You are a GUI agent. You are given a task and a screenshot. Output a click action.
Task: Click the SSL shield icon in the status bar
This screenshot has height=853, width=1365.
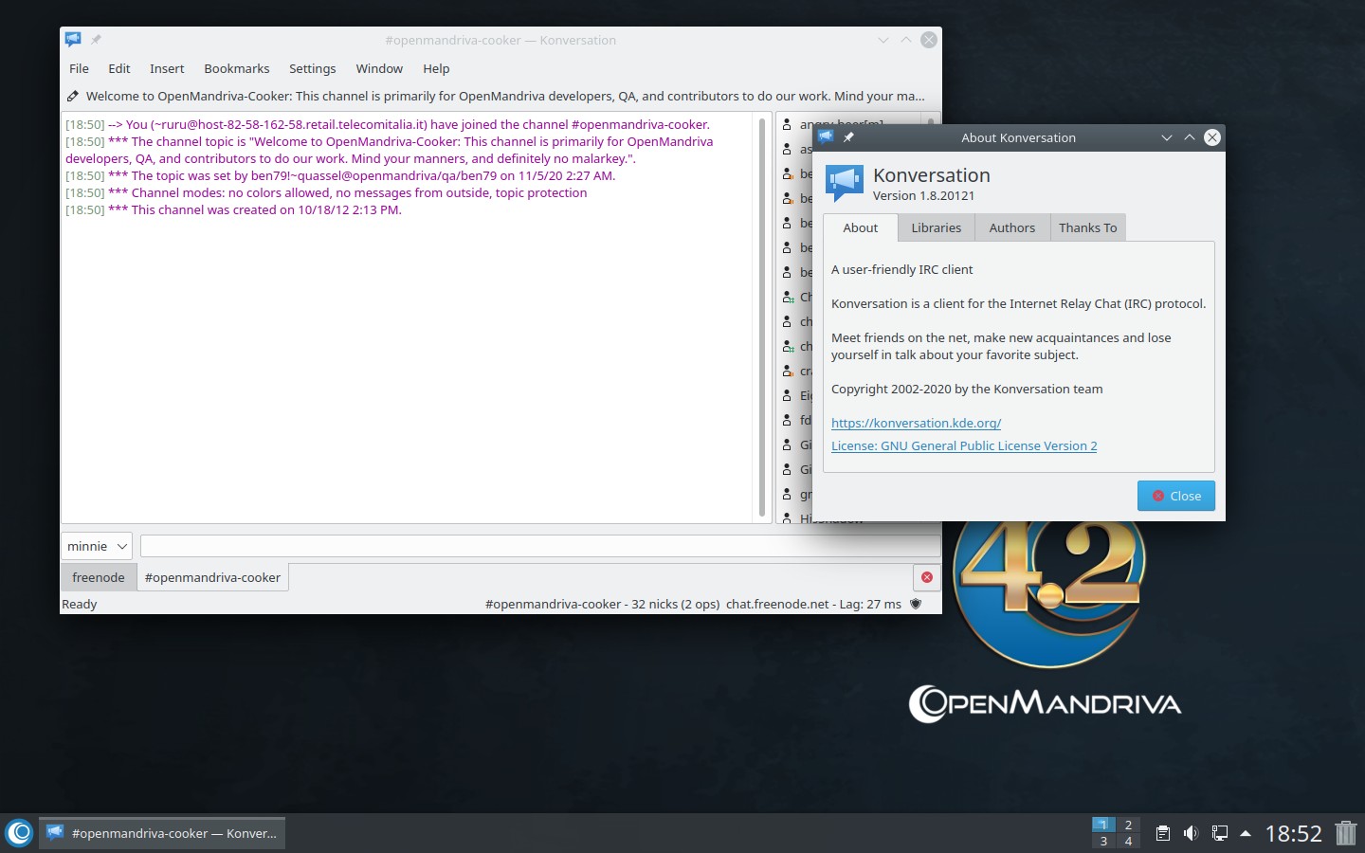click(916, 604)
